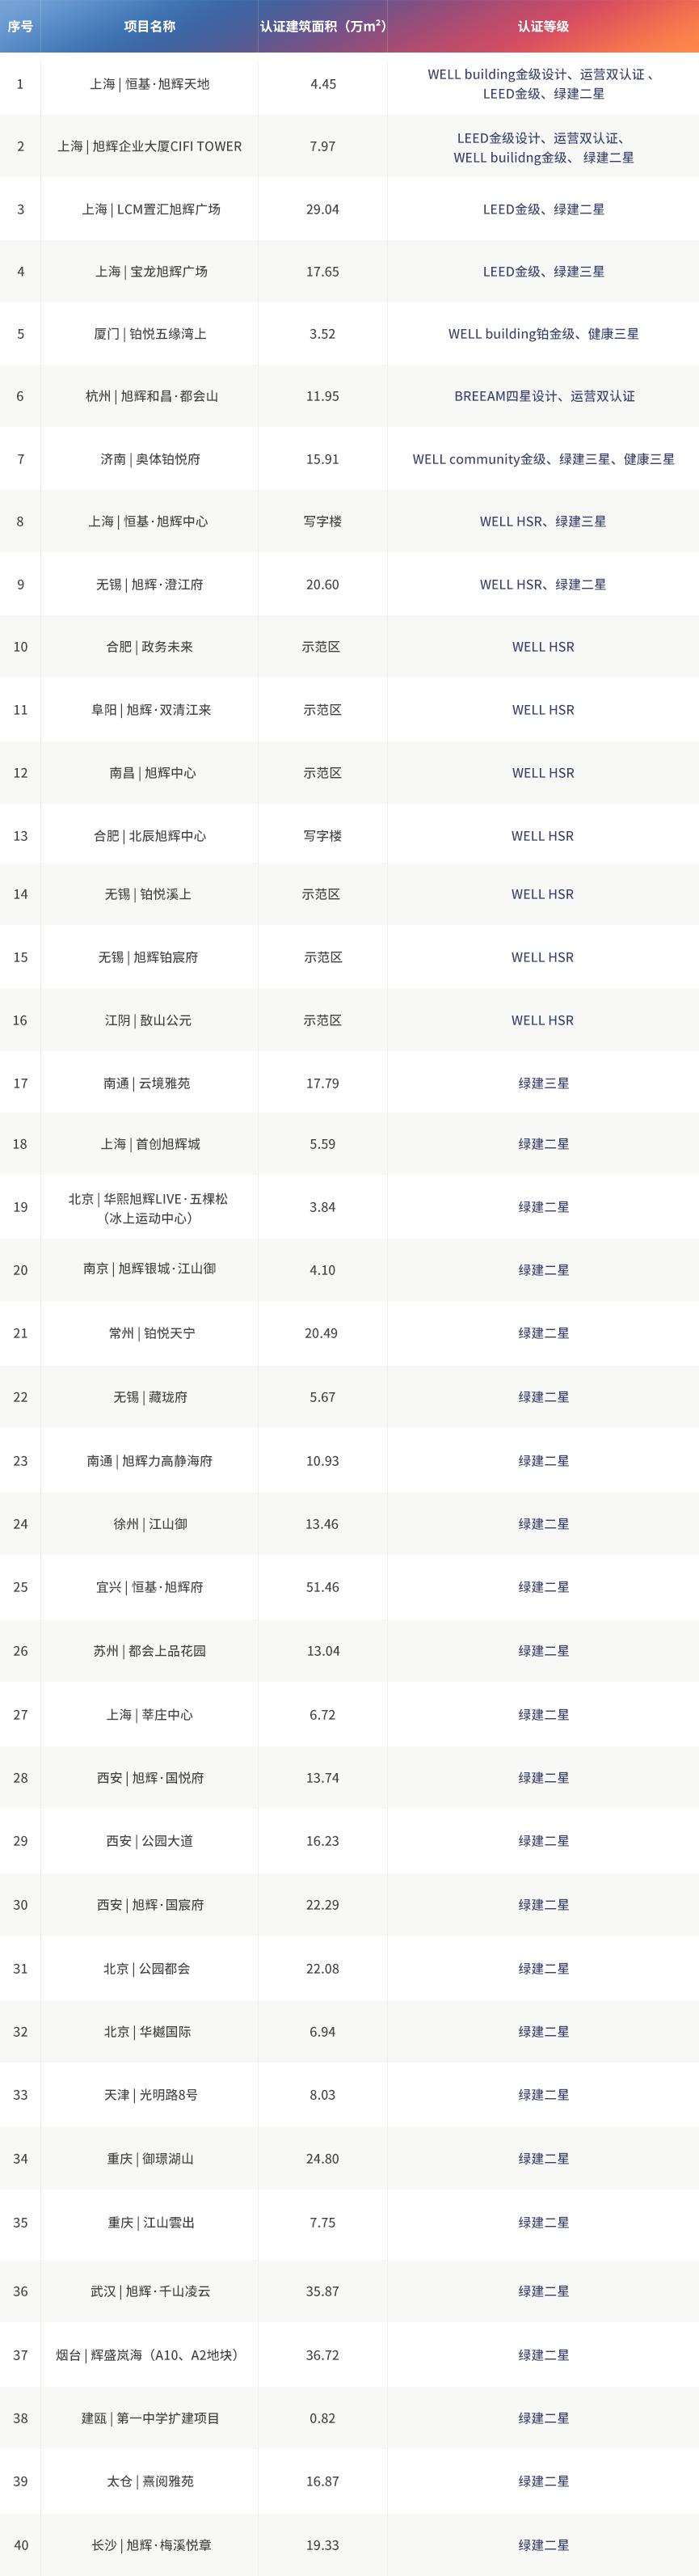Select "建瓯 | 第一中学扩建项目" project name
Viewport: 699px width, 2576px height.
coord(150,2418)
